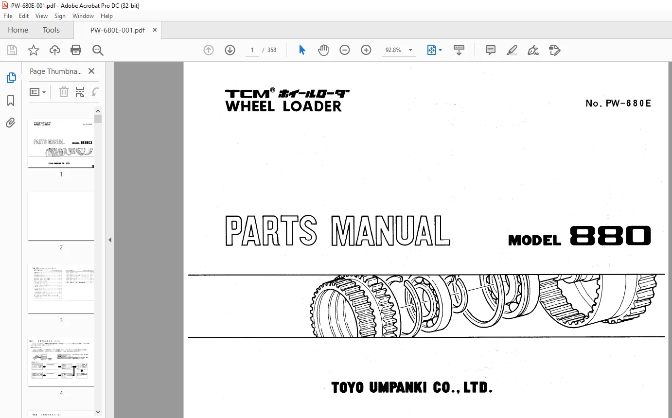Image resolution: width=672 pixels, height=418 pixels.
Task: Click the 92.8% zoom value field
Action: [x=393, y=50]
